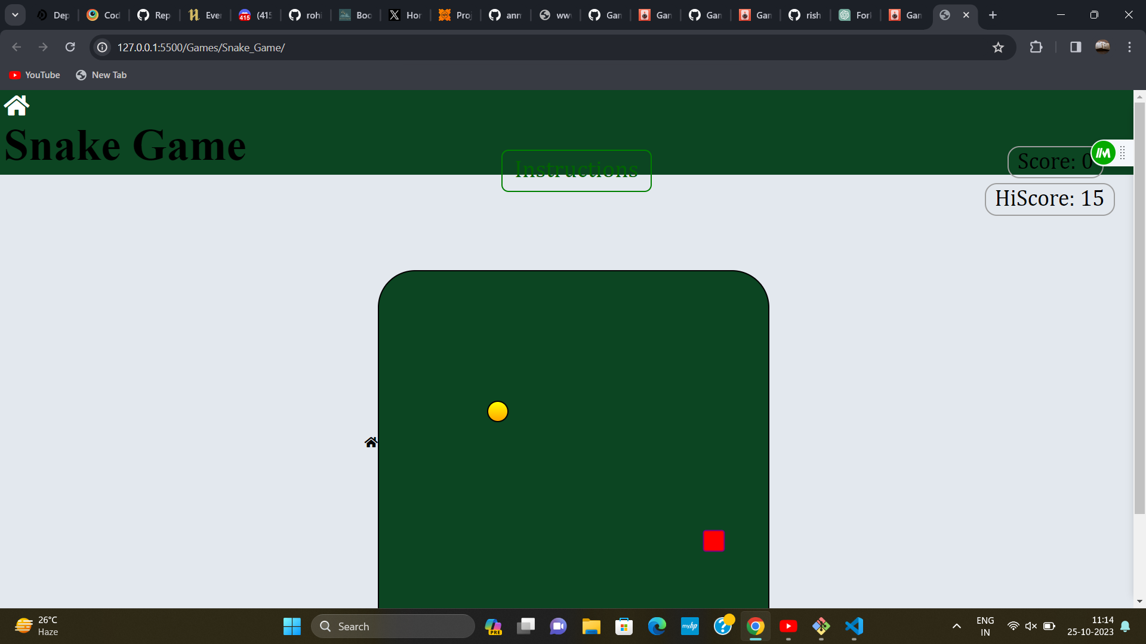Open Chrome's three-dot menu

[1129, 47]
